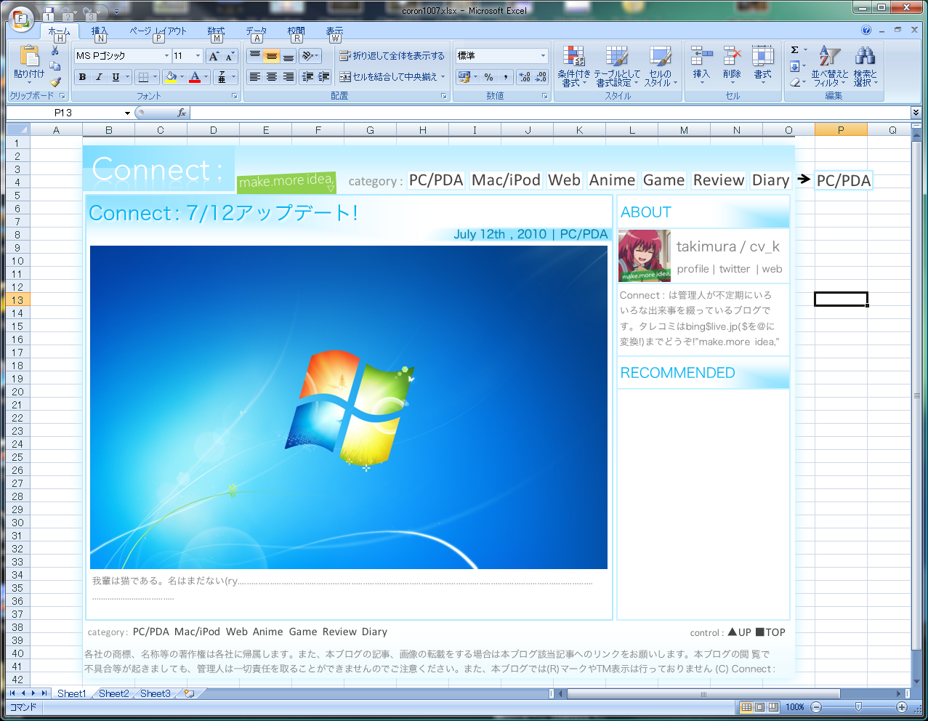Open the number format dropdown (標準)
The height and width of the screenshot is (721, 928).
[x=543, y=56]
